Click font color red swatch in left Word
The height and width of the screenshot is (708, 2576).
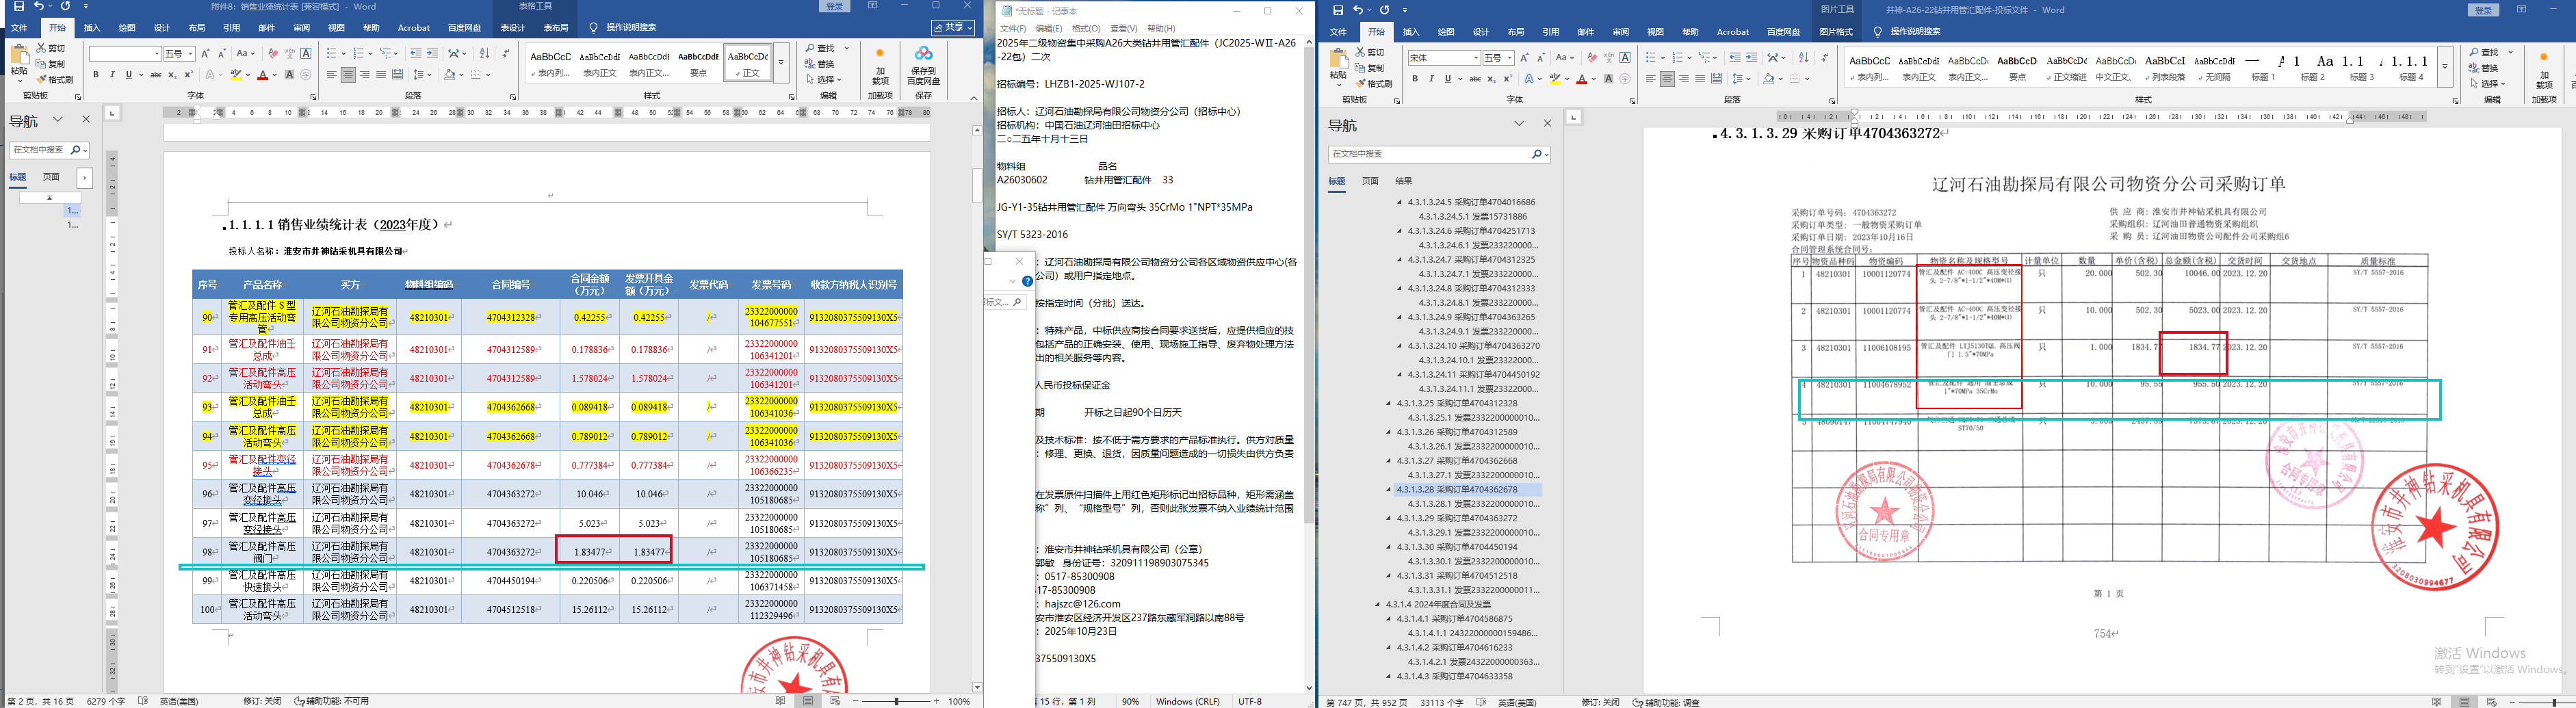[263, 75]
